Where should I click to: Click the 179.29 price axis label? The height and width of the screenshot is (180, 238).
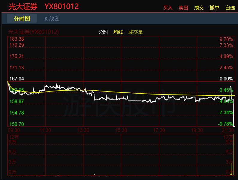(17, 45)
